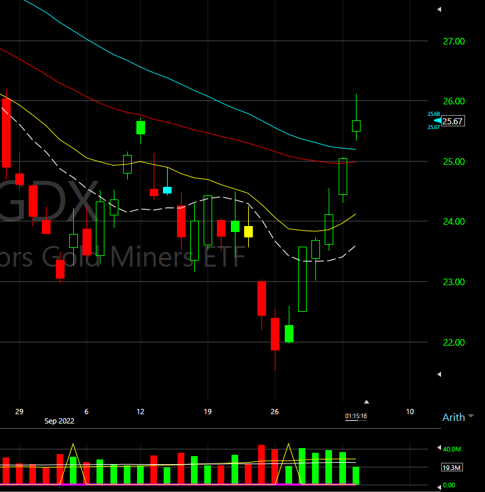Screen dimensions: 485x492
Task: Click the 23.00 price axis label
Action: [454, 282]
